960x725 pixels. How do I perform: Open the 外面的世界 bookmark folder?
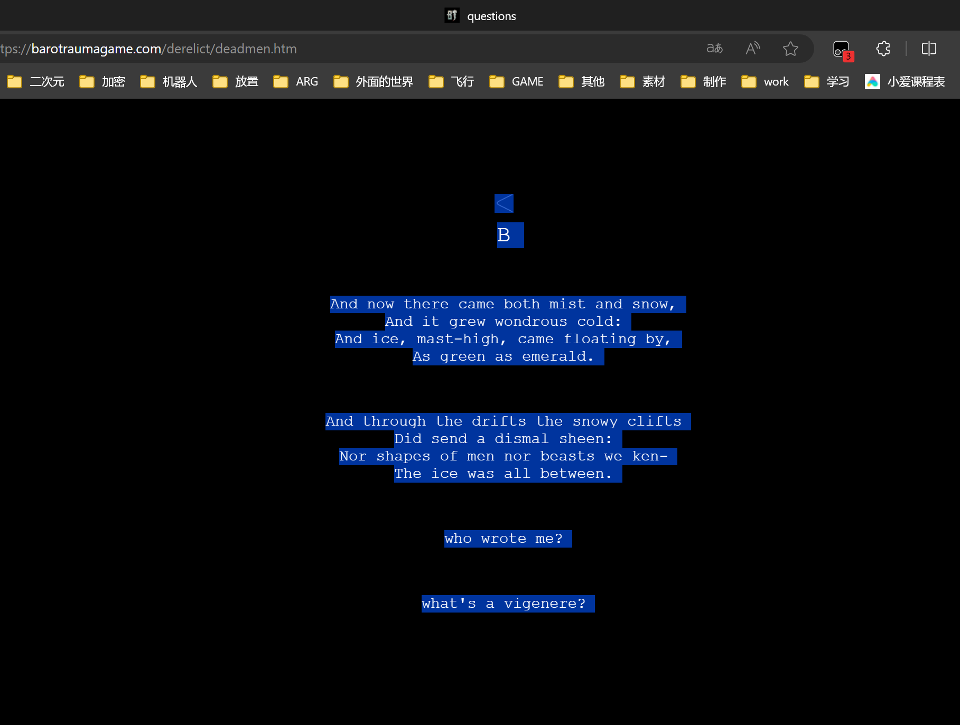click(373, 81)
